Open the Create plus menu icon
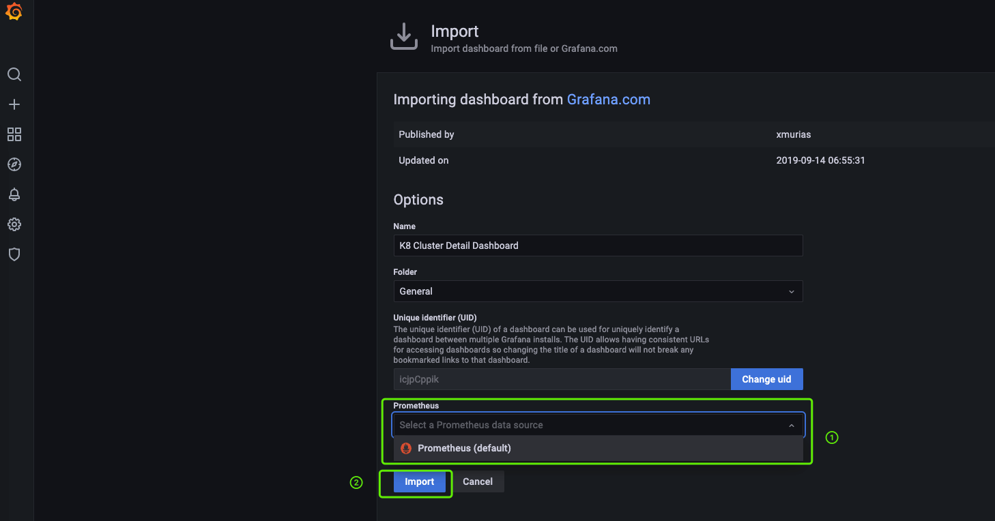This screenshot has width=995, height=521. pyautogui.click(x=14, y=104)
